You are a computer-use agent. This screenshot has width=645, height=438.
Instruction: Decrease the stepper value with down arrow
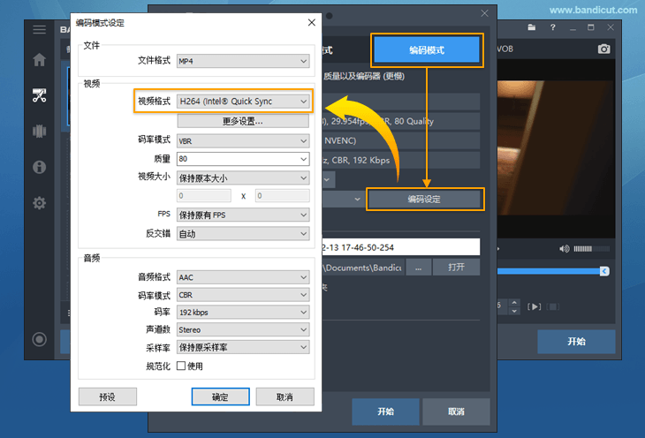pos(514,311)
